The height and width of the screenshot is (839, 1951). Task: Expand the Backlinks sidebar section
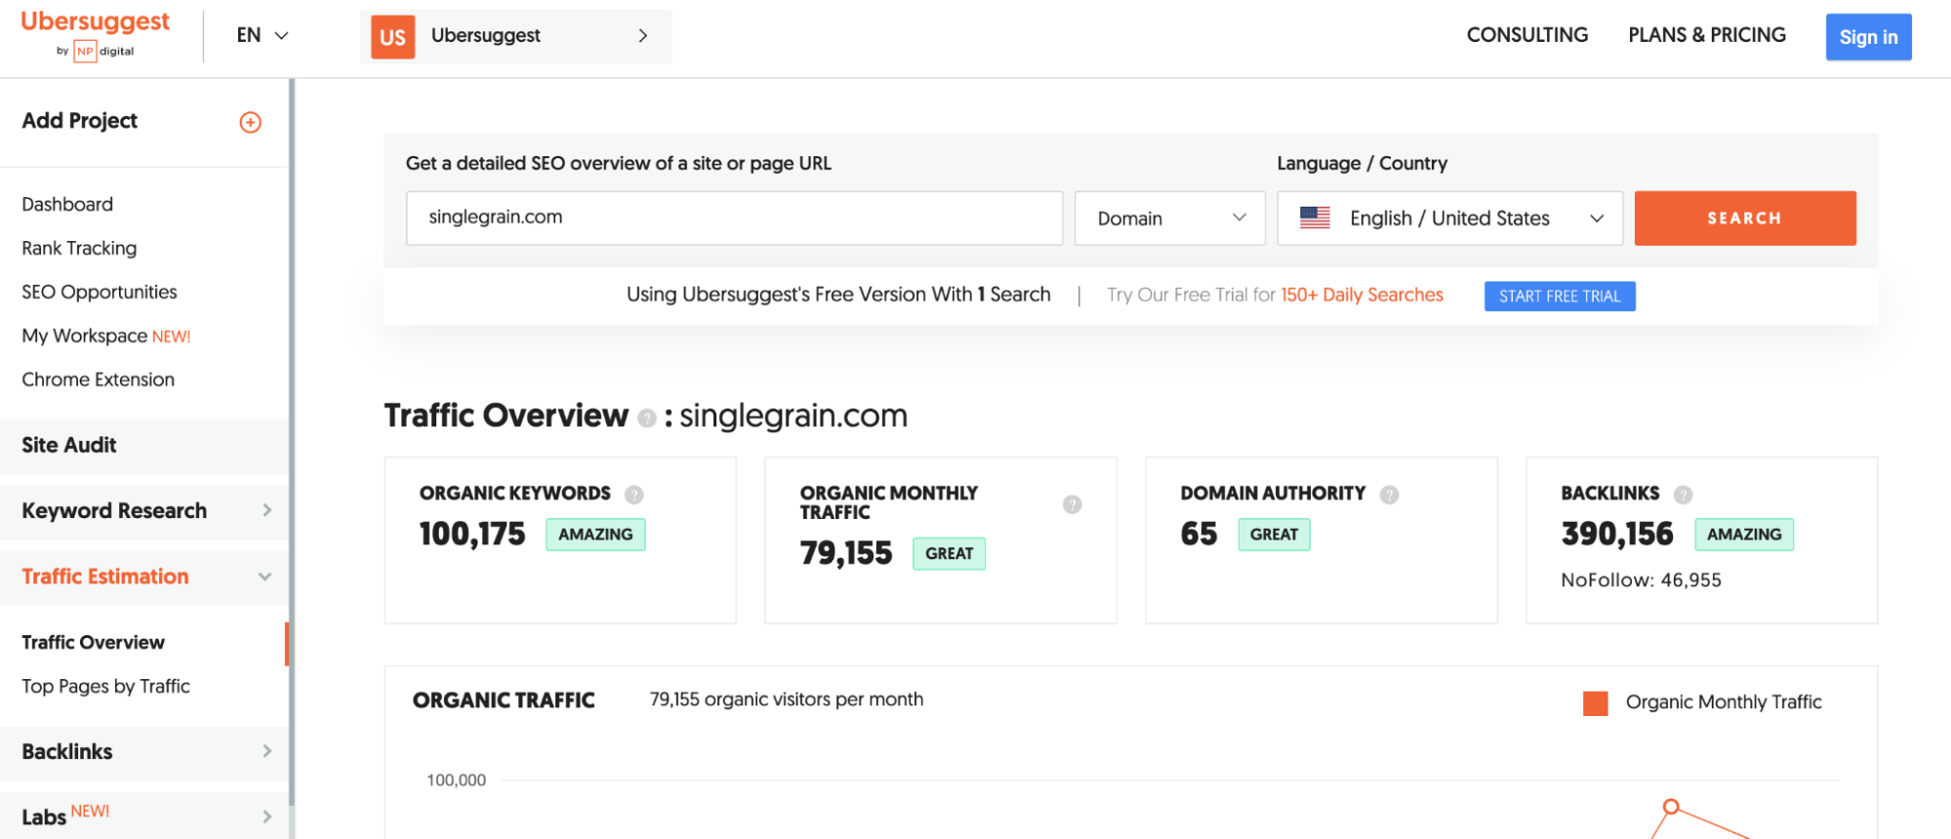[144, 752]
